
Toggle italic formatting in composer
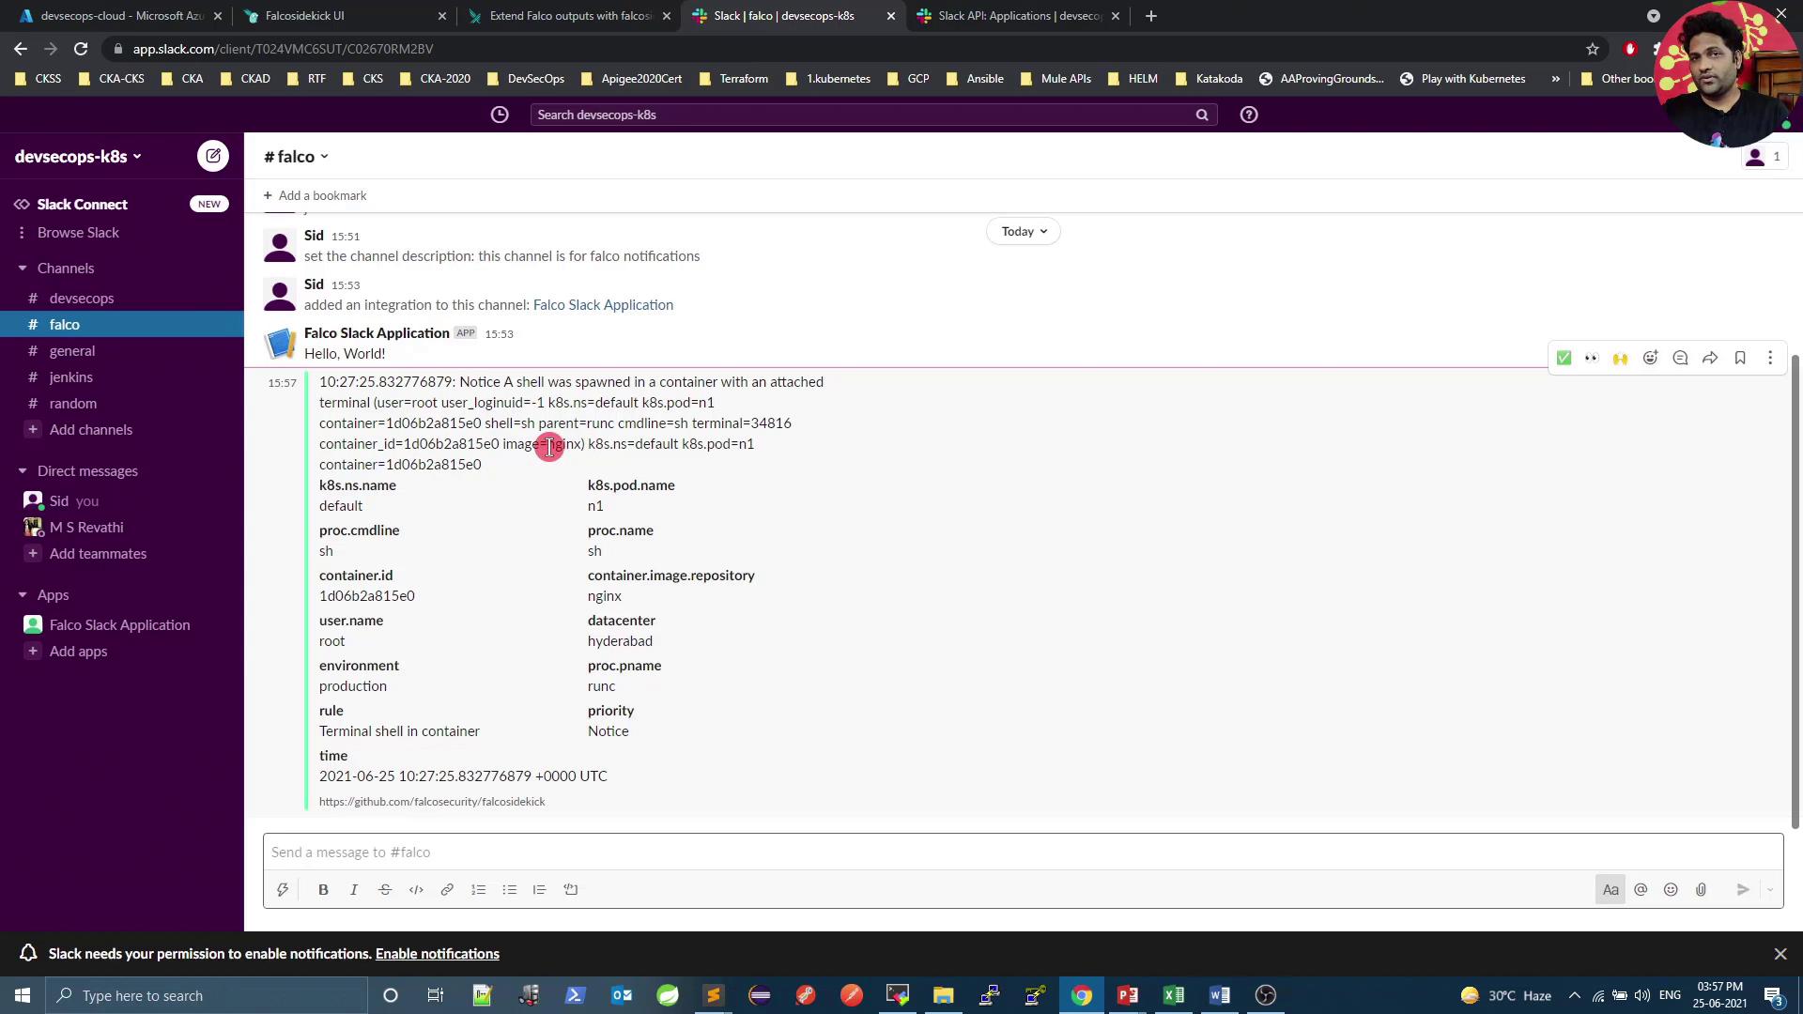click(354, 889)
